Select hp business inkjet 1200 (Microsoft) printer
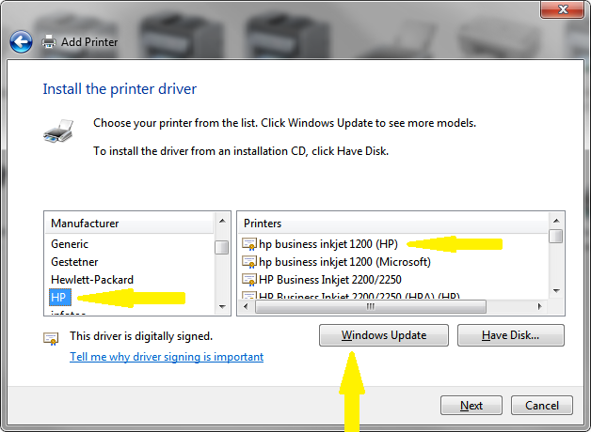The height and width of the screenshot is (432, 591). coord(344,262)
